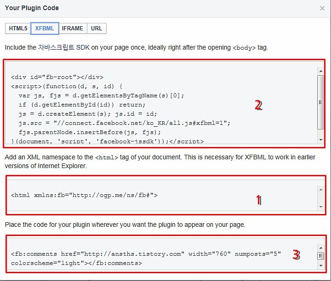
Task: Click scroll-up arrow in html namespace box
Action: (321, 190)
